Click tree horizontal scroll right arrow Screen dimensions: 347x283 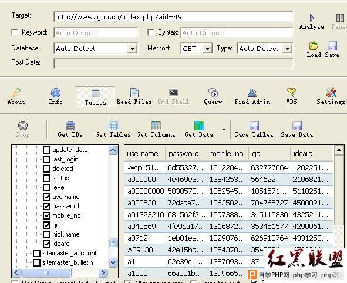coord(103,272)
